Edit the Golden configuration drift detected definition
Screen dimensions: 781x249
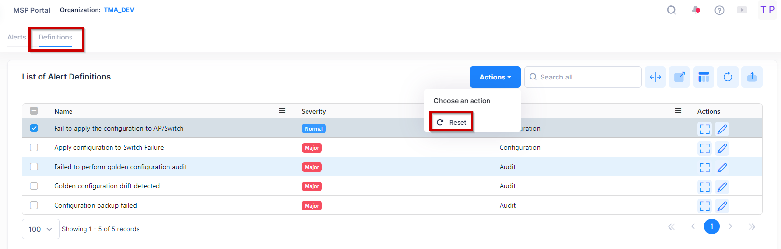722,187
